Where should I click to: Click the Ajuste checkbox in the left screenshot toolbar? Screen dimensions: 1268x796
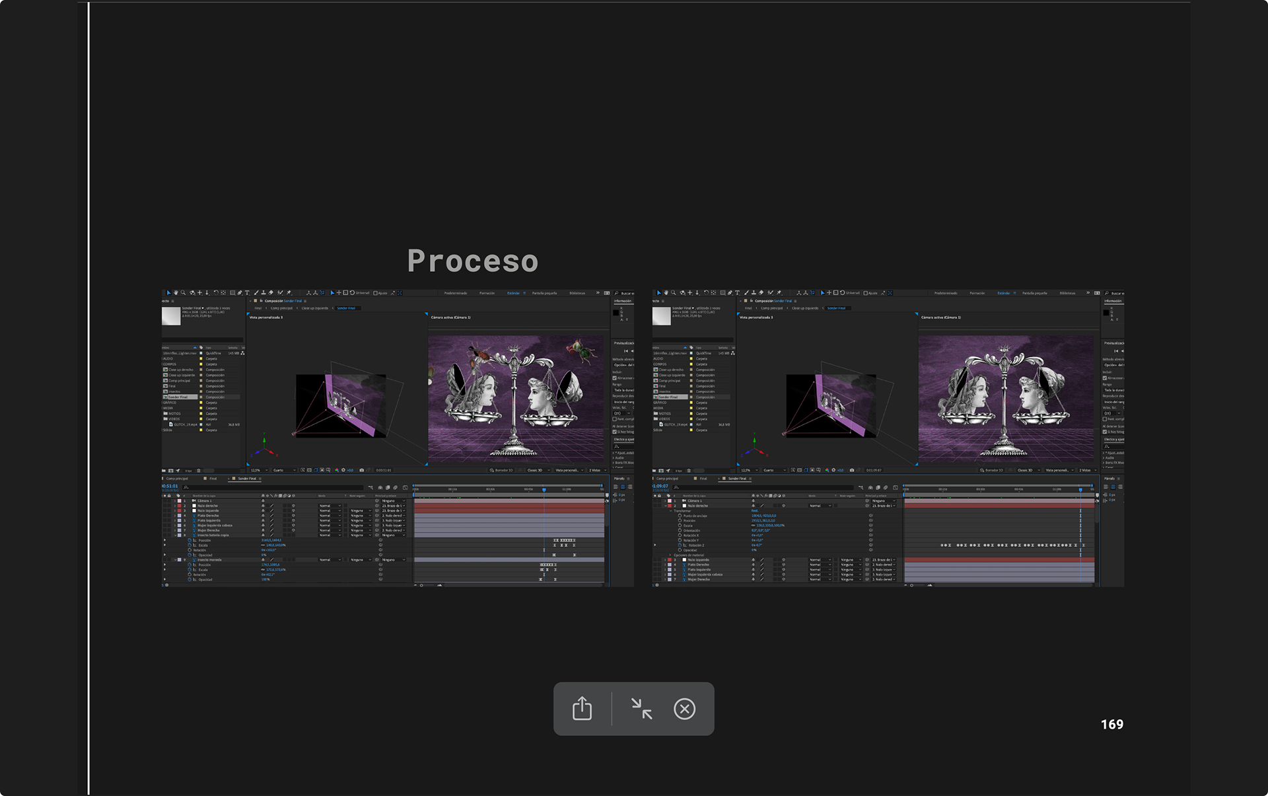coord(376,293)
